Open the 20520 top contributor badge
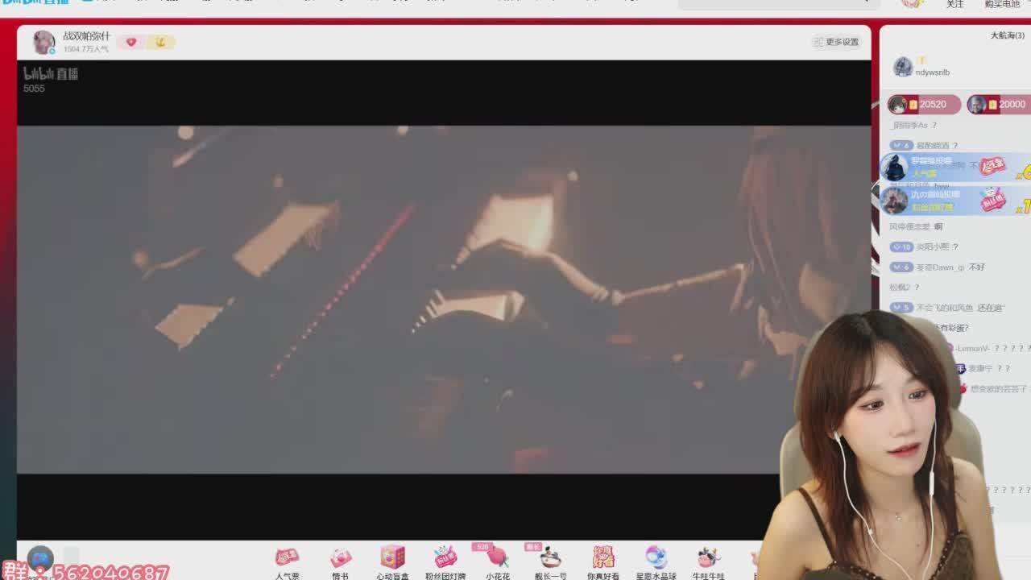Image resolution: width=1031 pixels, height=580 pixels. point(924,105)
